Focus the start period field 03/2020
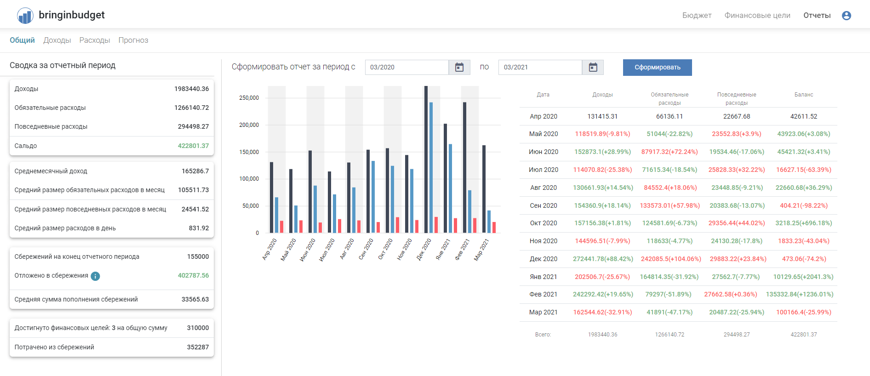This screenshot has width=870, height=376. pyautogui.click(x=407, y=68)
